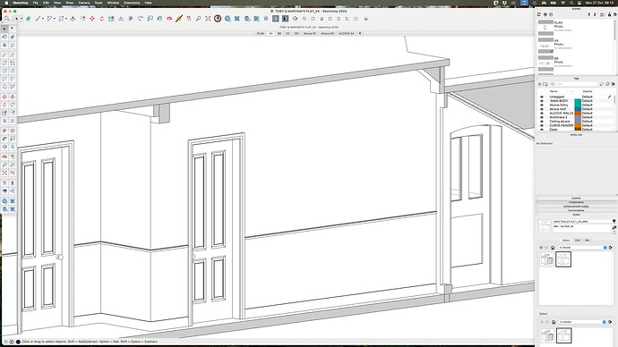Select the Orbit tool in left palette

point(4,157)
